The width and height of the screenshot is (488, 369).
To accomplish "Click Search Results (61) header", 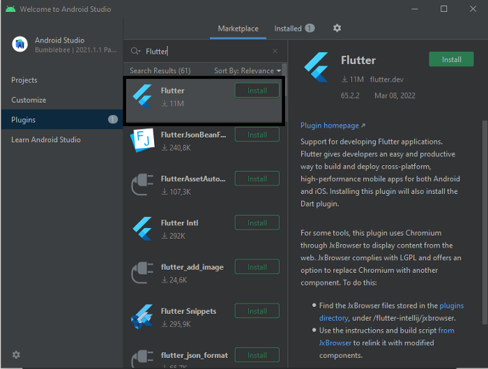I will point(160,70).
